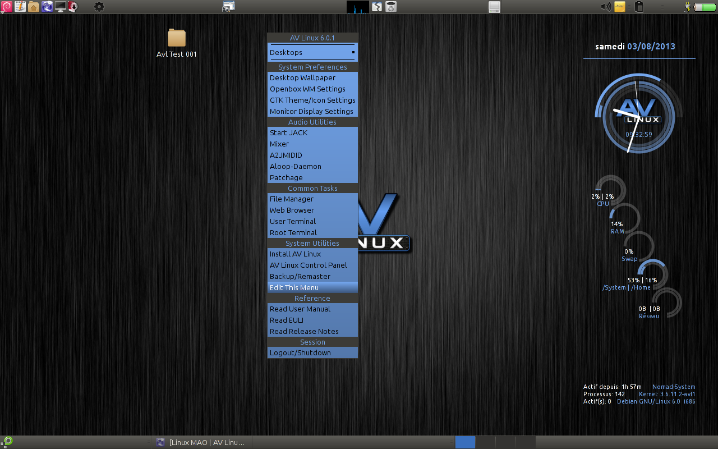
Task: Open Root Terminal
Action: click(x=312, y=233)
